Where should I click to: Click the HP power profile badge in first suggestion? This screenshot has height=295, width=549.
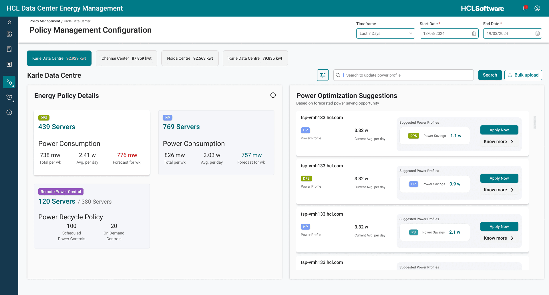tap(305, 130)
